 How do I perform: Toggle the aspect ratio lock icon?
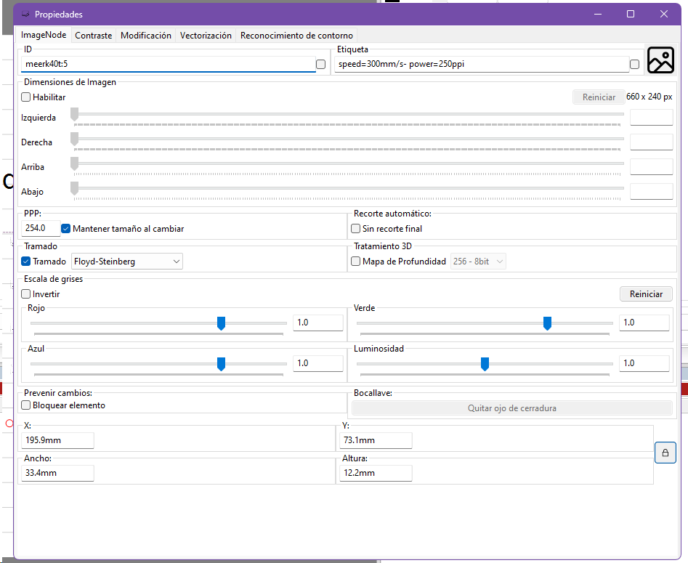(x=665, y=453)
